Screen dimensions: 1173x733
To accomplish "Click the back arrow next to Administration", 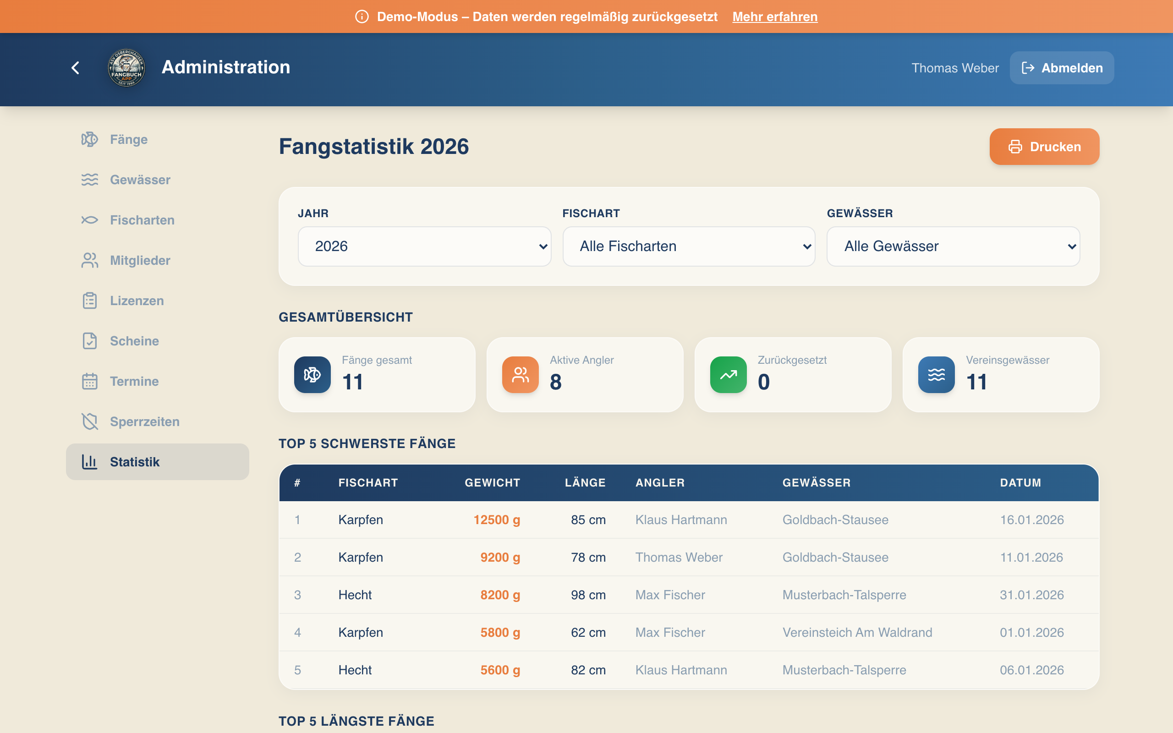I will coord(76,67).
